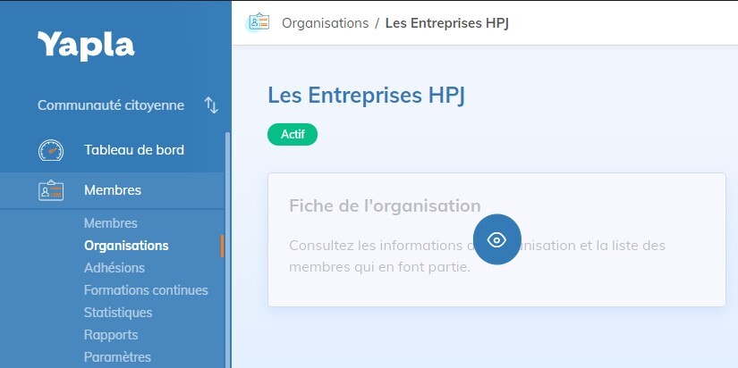
Task: Click the sidebar vertical scrollbar
Action: coord(227,268)
